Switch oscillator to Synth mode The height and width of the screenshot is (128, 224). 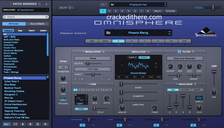(144, 58)
